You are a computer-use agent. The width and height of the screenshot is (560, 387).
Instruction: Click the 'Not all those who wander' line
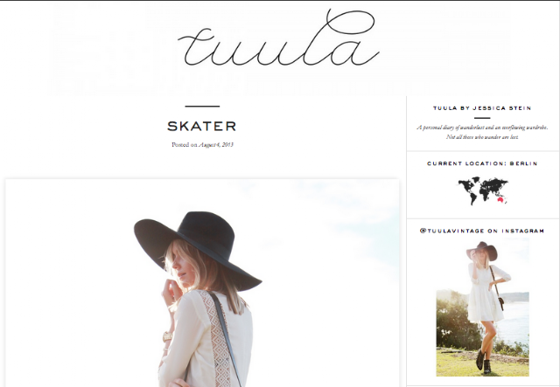(x=482, y=137)
